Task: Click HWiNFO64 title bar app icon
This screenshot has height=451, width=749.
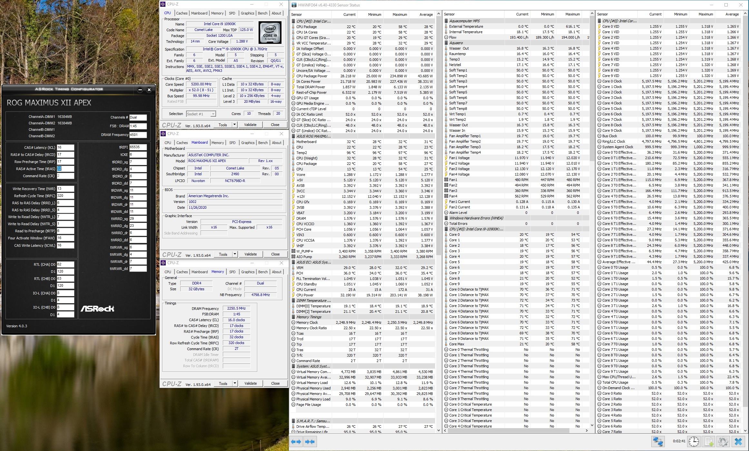Action: pos(294,5)
